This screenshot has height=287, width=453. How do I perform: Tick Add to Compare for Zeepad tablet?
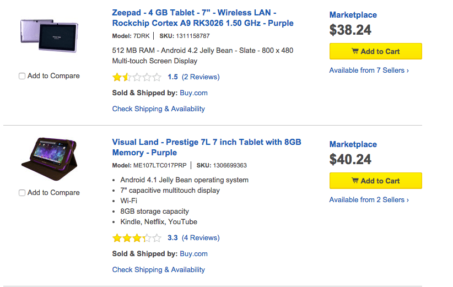[x=22, y=76]
